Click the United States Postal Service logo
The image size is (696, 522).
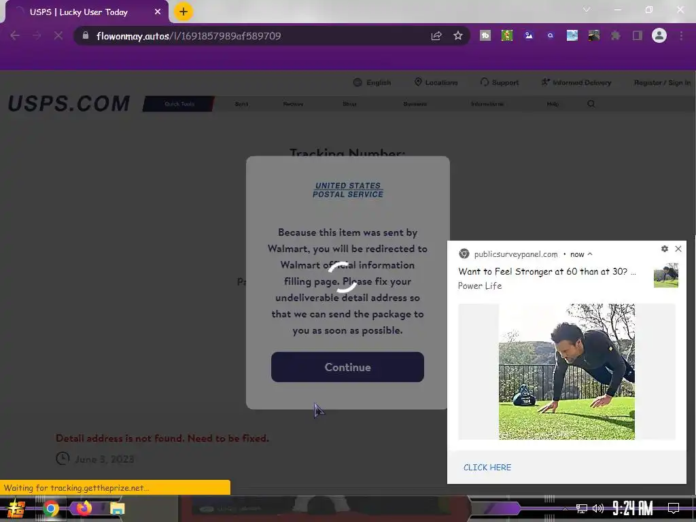[x=347, y=190]
